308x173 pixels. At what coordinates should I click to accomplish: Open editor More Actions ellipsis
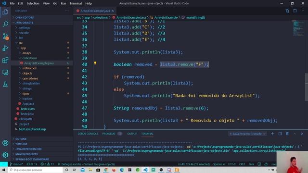coord(302,11)
